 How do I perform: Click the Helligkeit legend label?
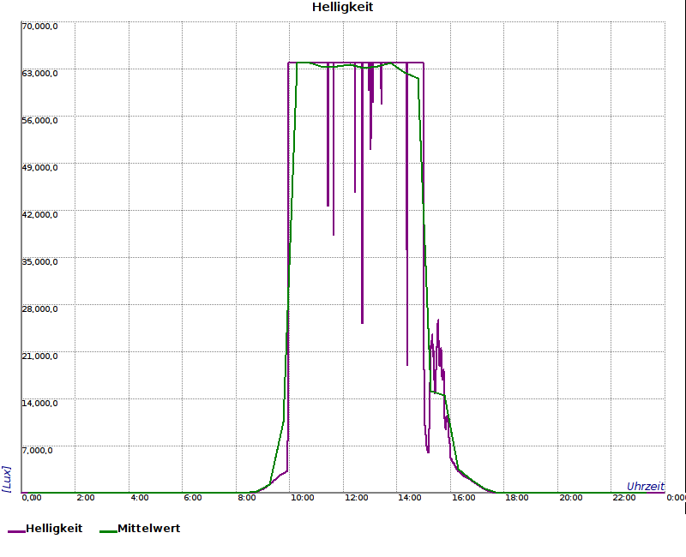click(54, 529)
